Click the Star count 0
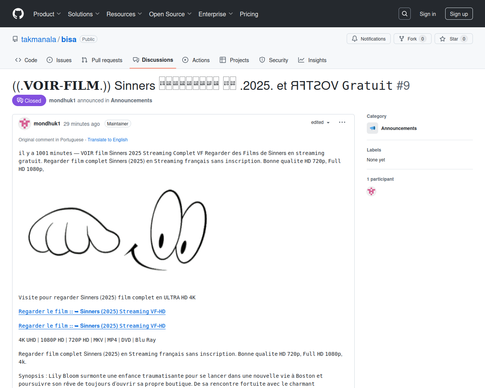The width and height of the screenshot is (485, 388). 464,39
